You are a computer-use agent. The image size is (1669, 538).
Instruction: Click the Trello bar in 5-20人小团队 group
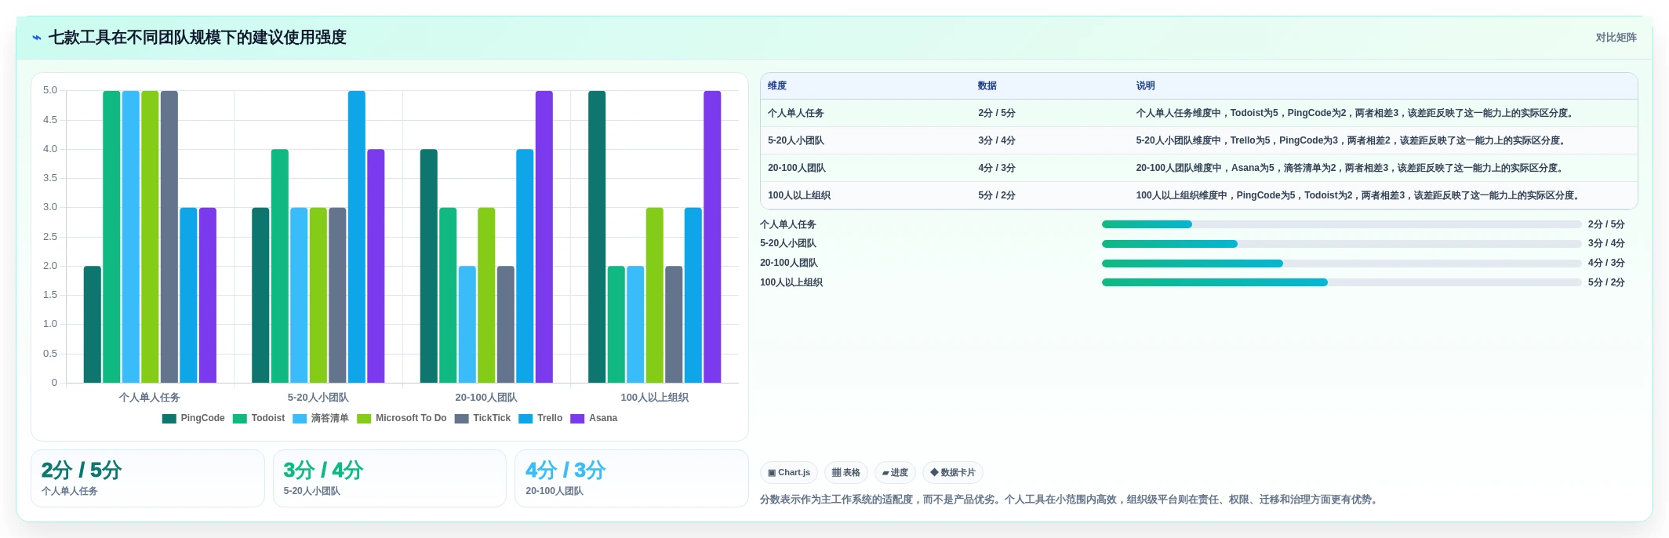pyautogui.click(x=357, y=237)
